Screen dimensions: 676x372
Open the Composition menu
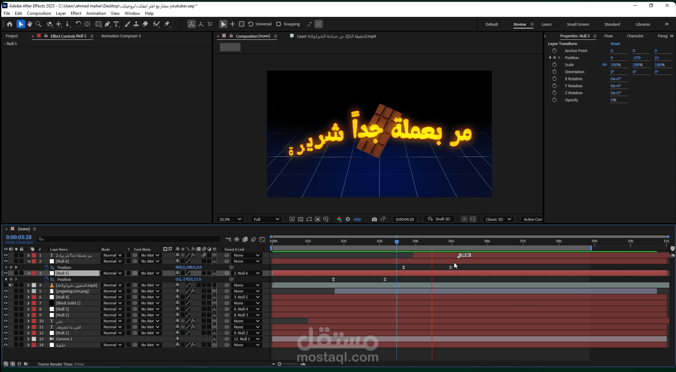pos(39,13)
